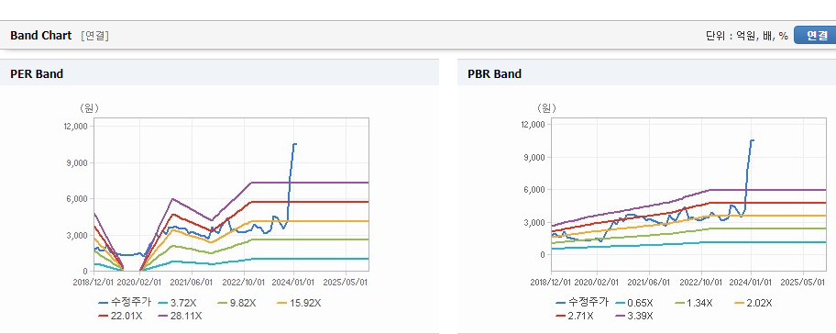Click the 2024/01/01 axis label in PER chart

click(294, 282)
